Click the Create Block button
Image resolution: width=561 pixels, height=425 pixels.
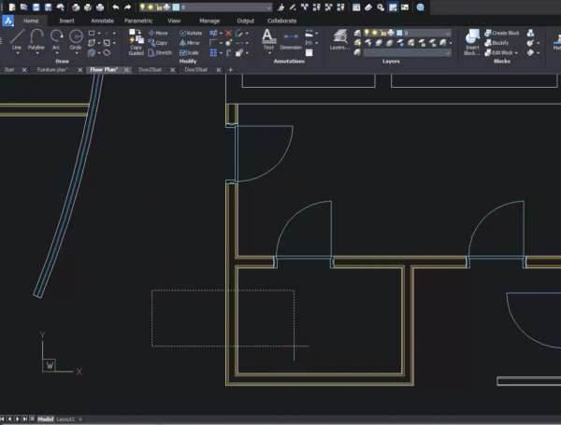(x=503, y=33)
